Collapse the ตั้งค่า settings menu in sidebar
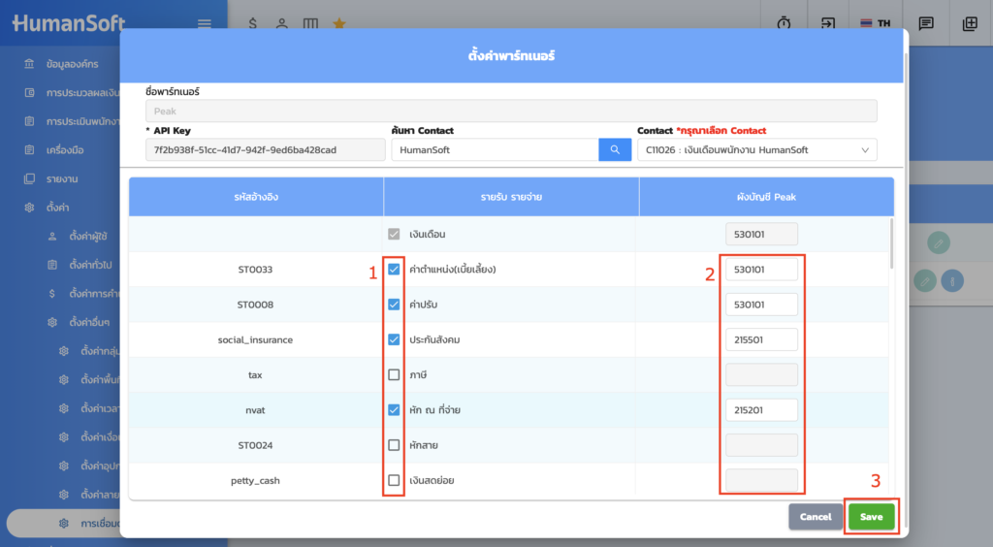Viewport: 993px width, 547px height. (x=58, y=208)
